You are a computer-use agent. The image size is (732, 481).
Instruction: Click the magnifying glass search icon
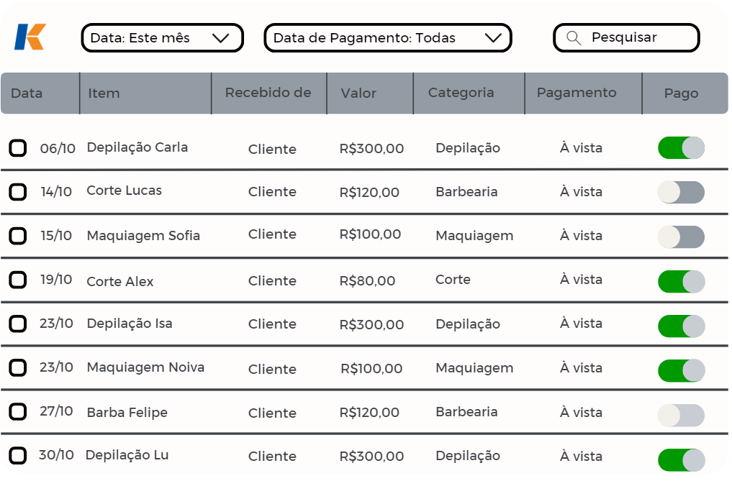[574, 38]
